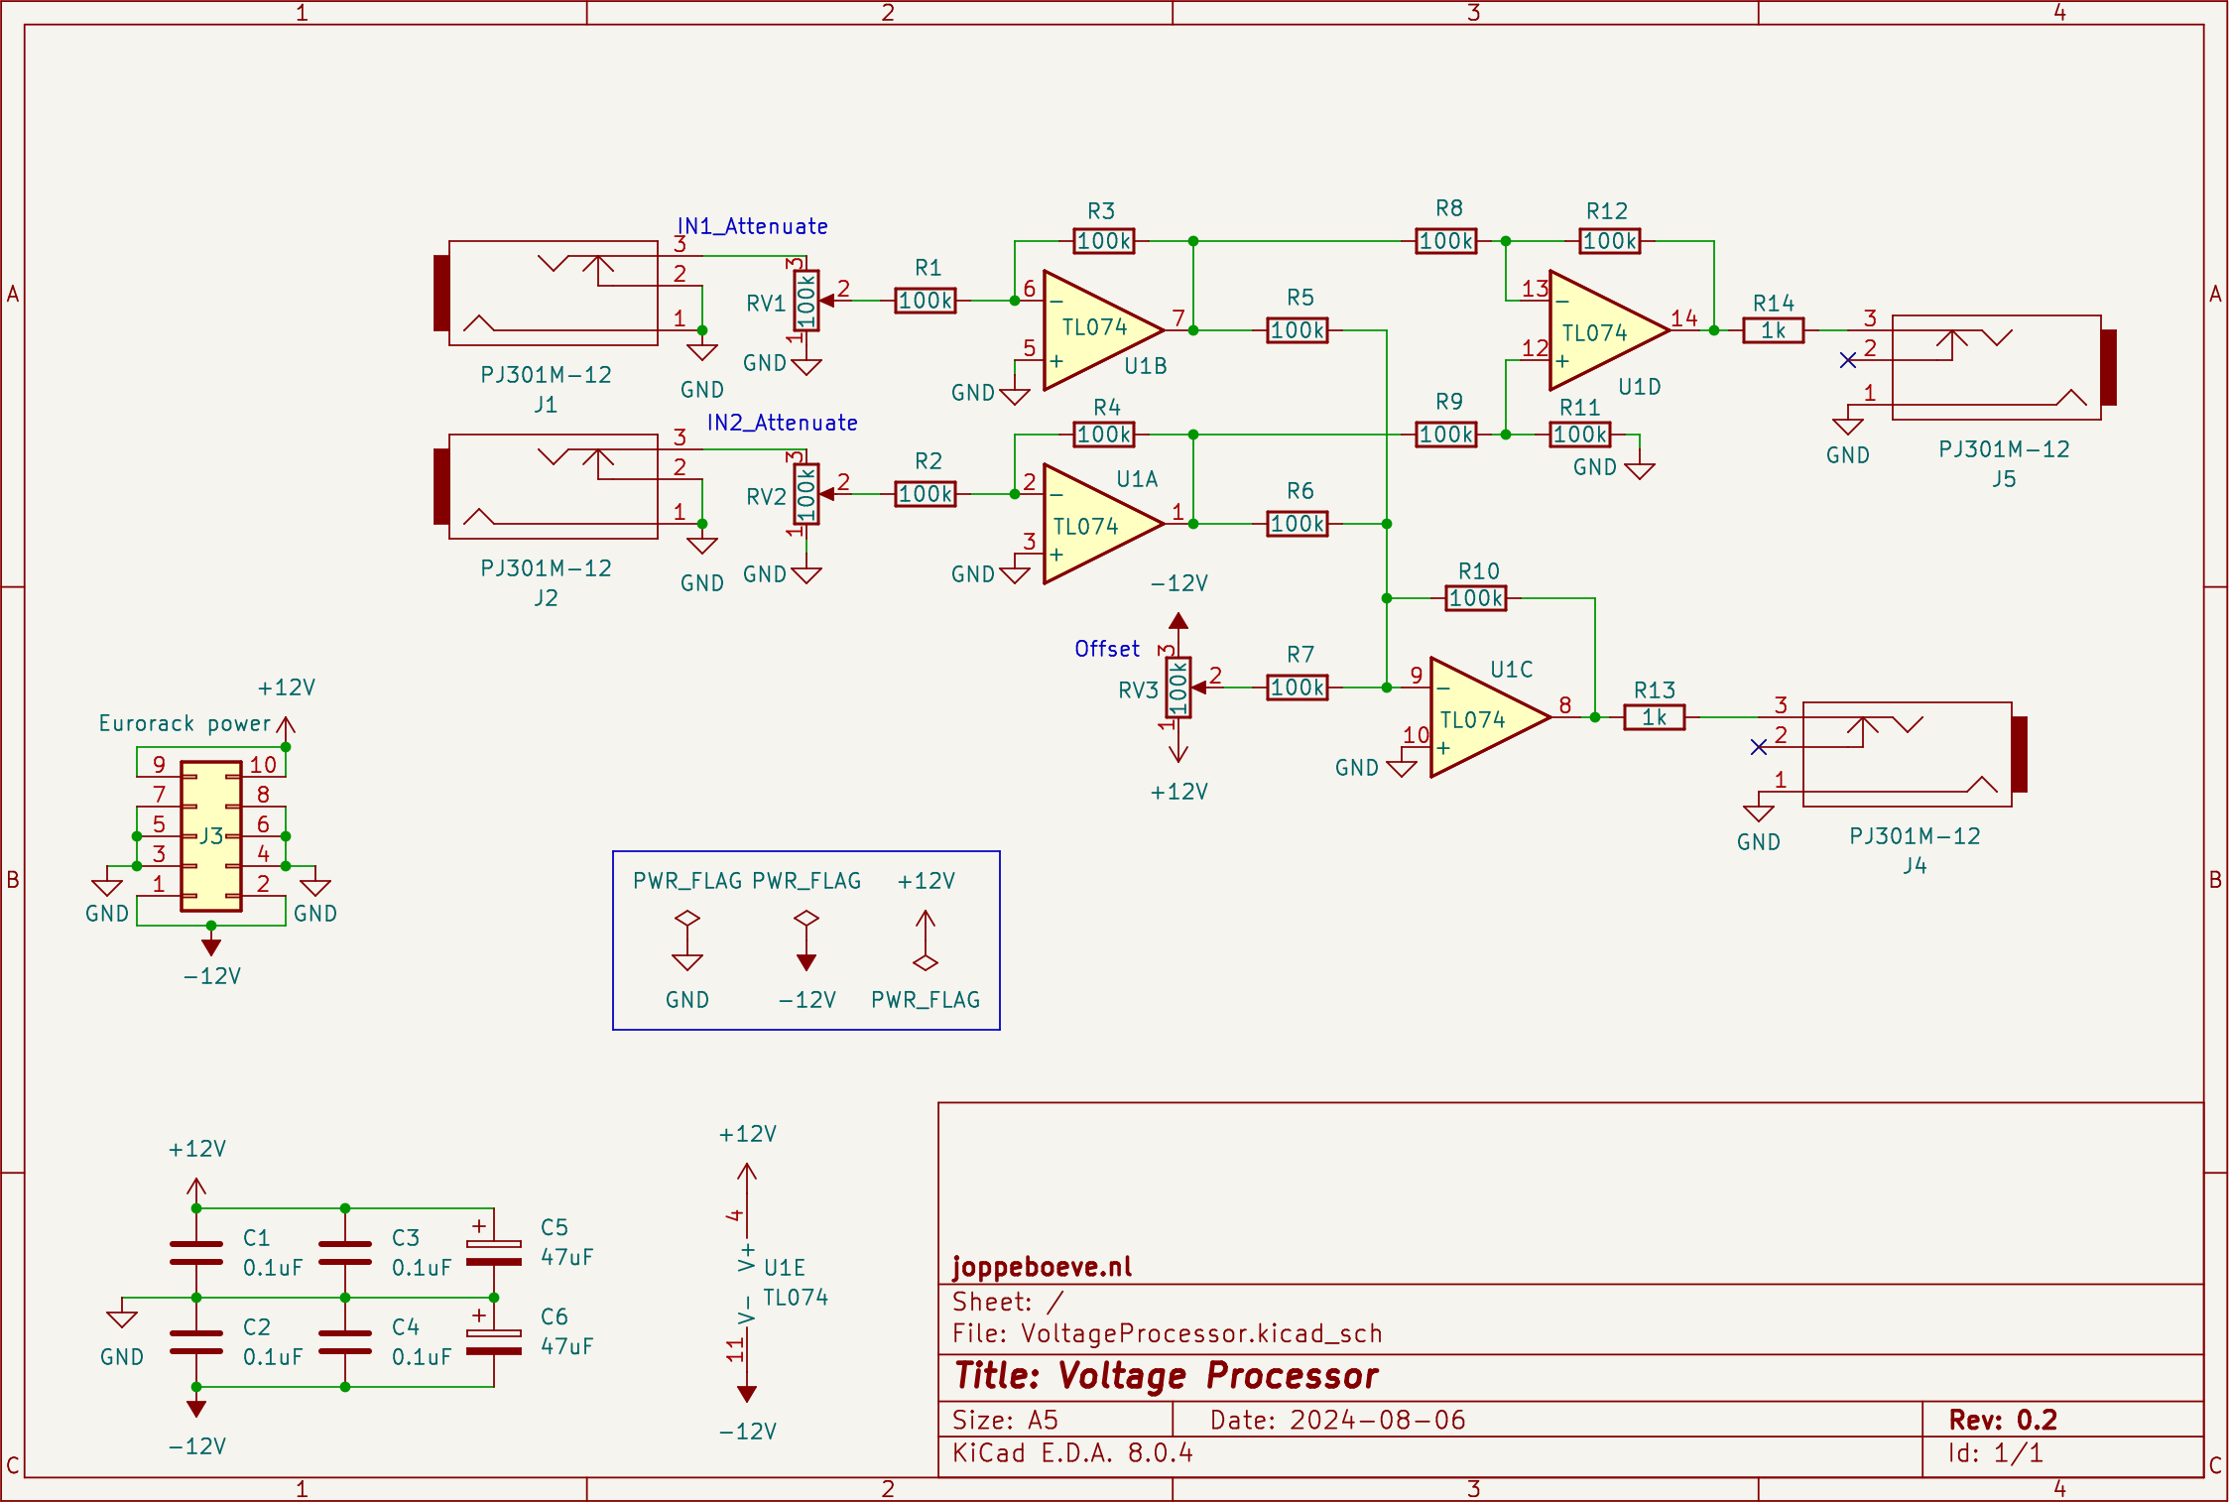Click the RV3 Offset potentiometer
This screenshot has height=1502, width=2229.
(x=1177, y=688)
